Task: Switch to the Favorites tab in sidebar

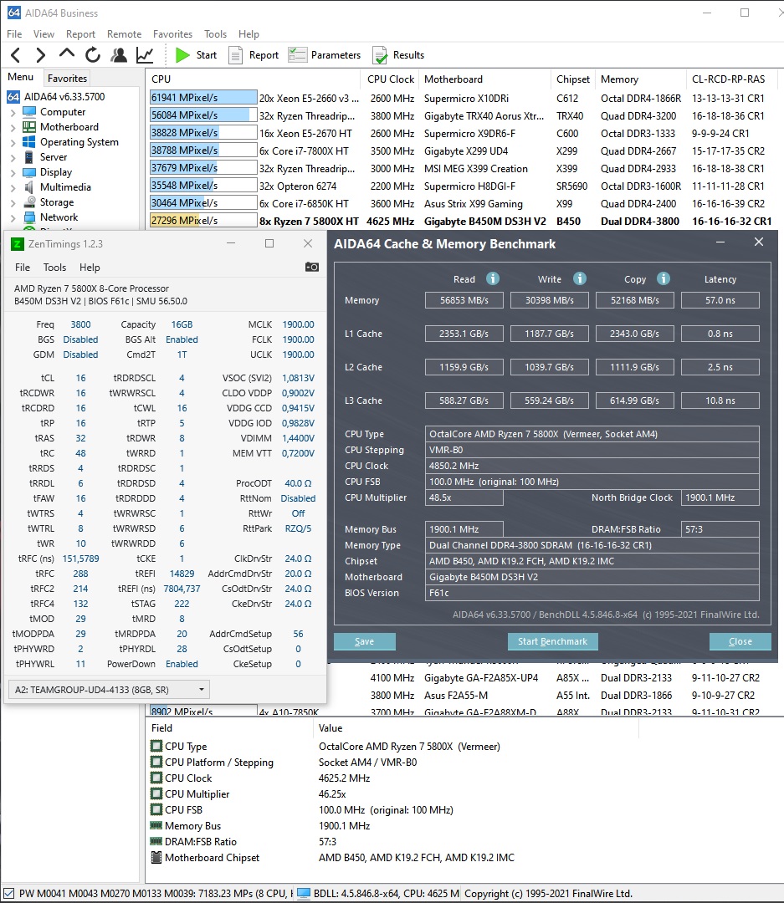Action: 67,79
